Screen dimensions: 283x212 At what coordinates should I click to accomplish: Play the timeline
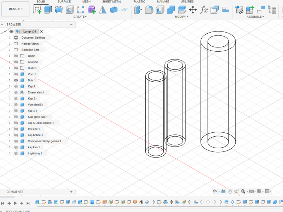tap(15, 204)
